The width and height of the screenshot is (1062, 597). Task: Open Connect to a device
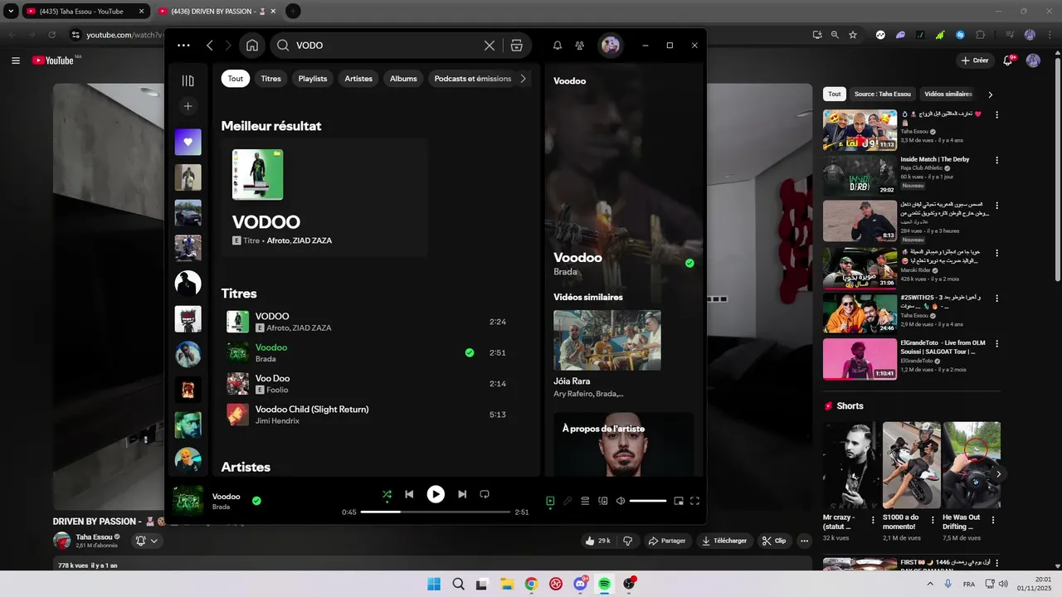603,501
